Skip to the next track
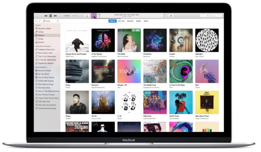Screen dimensions: 261x152 coord(55,16)
